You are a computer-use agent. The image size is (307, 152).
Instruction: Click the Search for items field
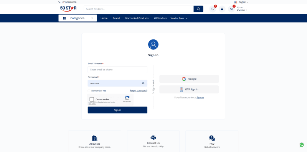click(x=139, y=9)
